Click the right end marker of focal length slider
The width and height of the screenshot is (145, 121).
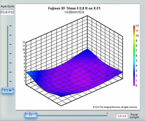point(107,113)
